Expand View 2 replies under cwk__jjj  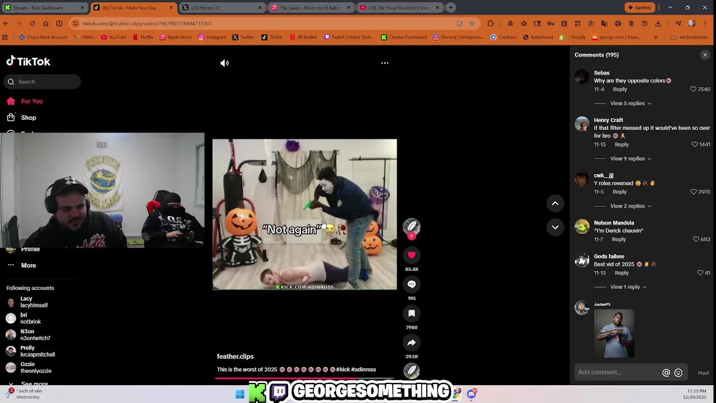(630, 207)
